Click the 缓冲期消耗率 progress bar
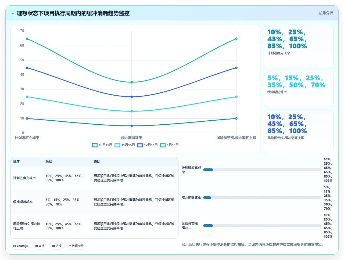The width and height of the screenshot is (344, 260). pyautogui.click(x=262, y=198)
